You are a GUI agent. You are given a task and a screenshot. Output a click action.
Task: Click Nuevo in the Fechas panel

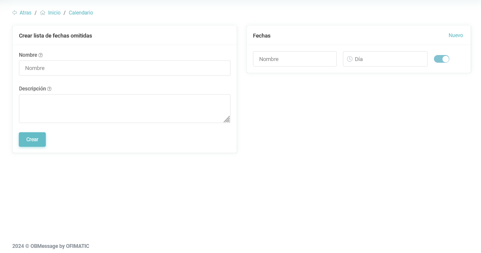[x=456, y=35]
